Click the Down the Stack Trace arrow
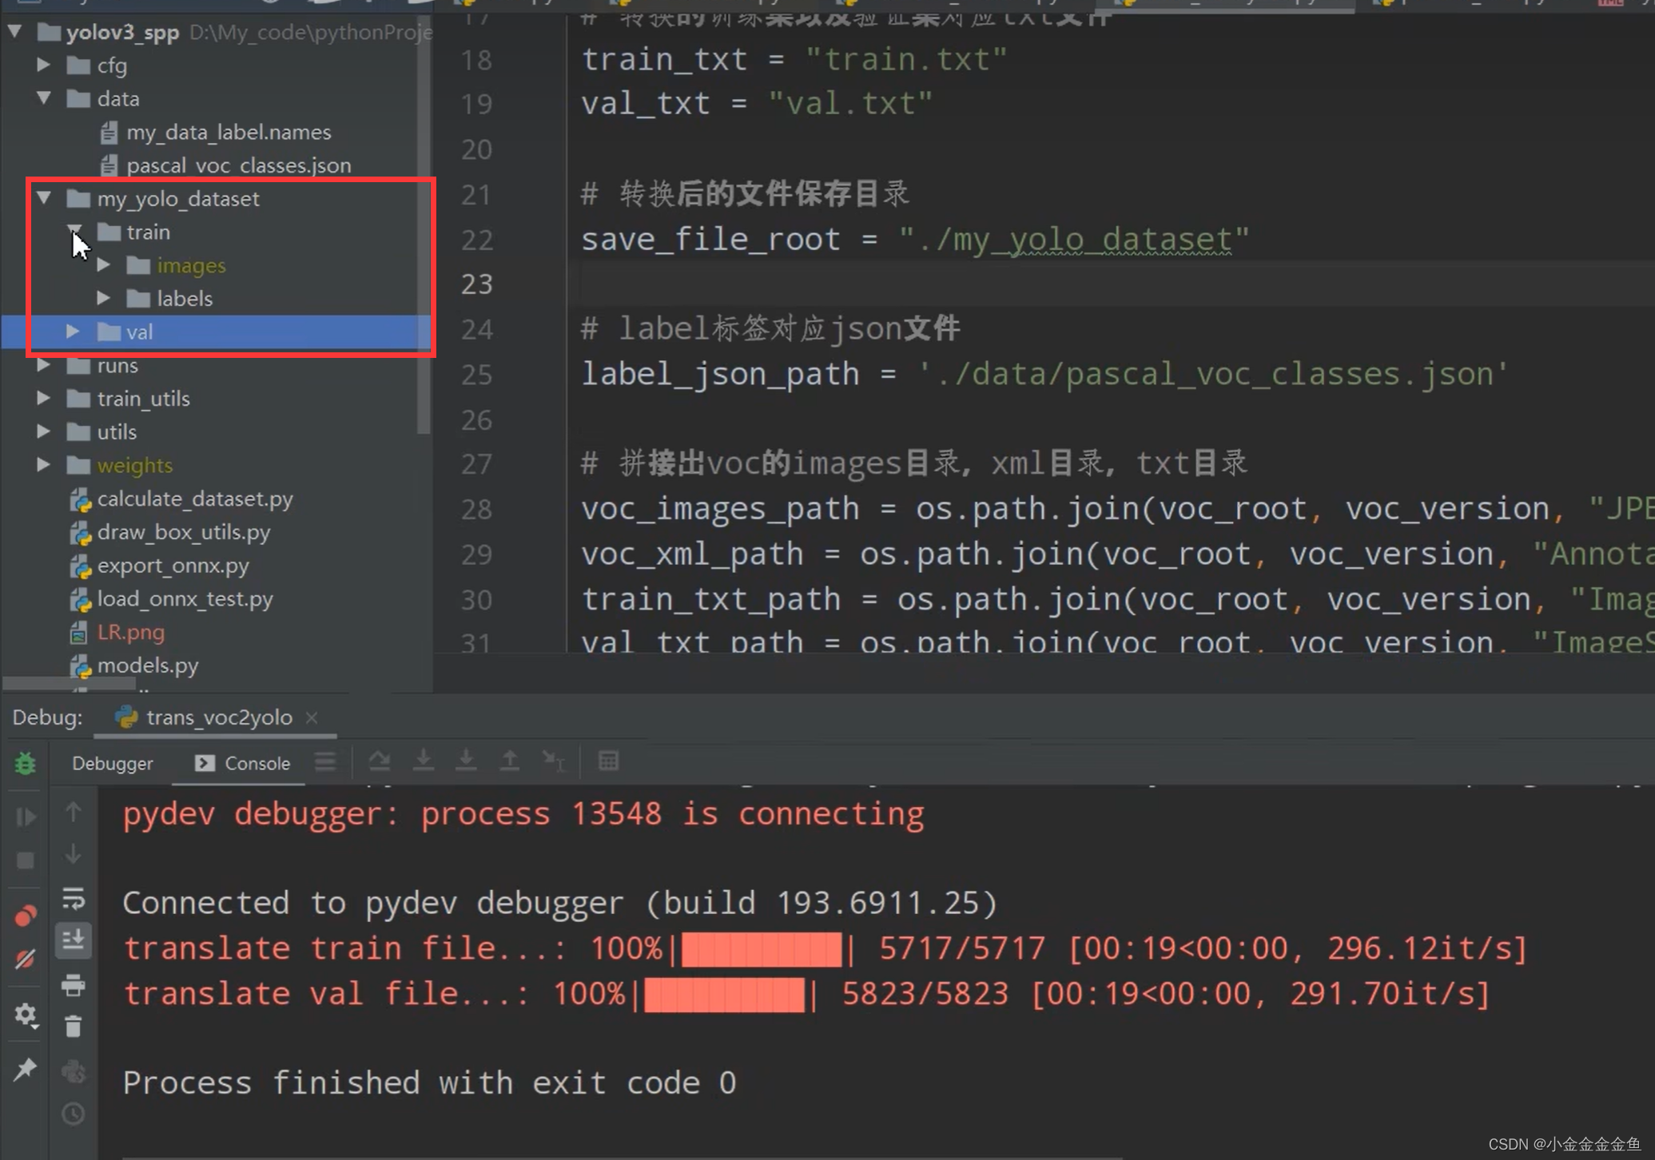The height and width of the screenshot is (1160, 1655). 73,855
